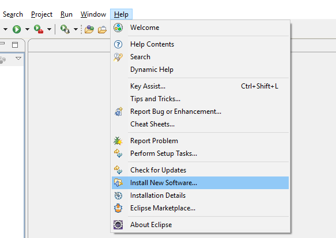336x238 pixels.
Task: Open dropdown arrow left of Run button
Action: (x=5, y=29)
